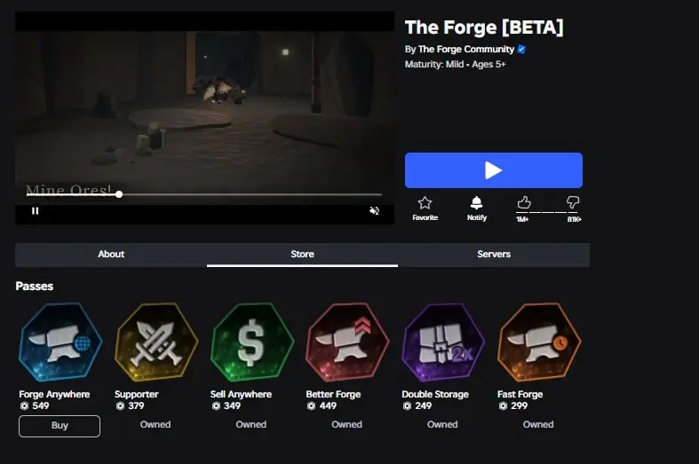Open the Supporter crossed swords pass icon
Image resolution: width=699 pixels, height=464 pixels.
point(156,342)
